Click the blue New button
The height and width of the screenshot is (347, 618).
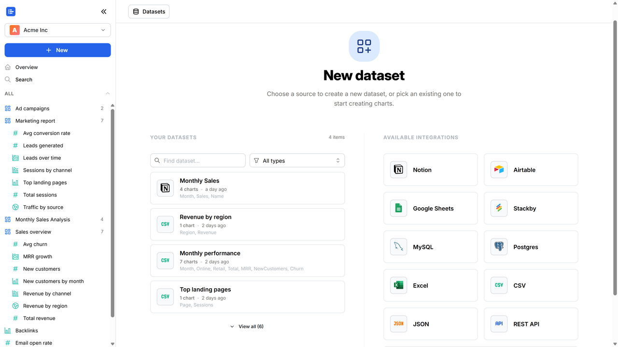(57, 50)
